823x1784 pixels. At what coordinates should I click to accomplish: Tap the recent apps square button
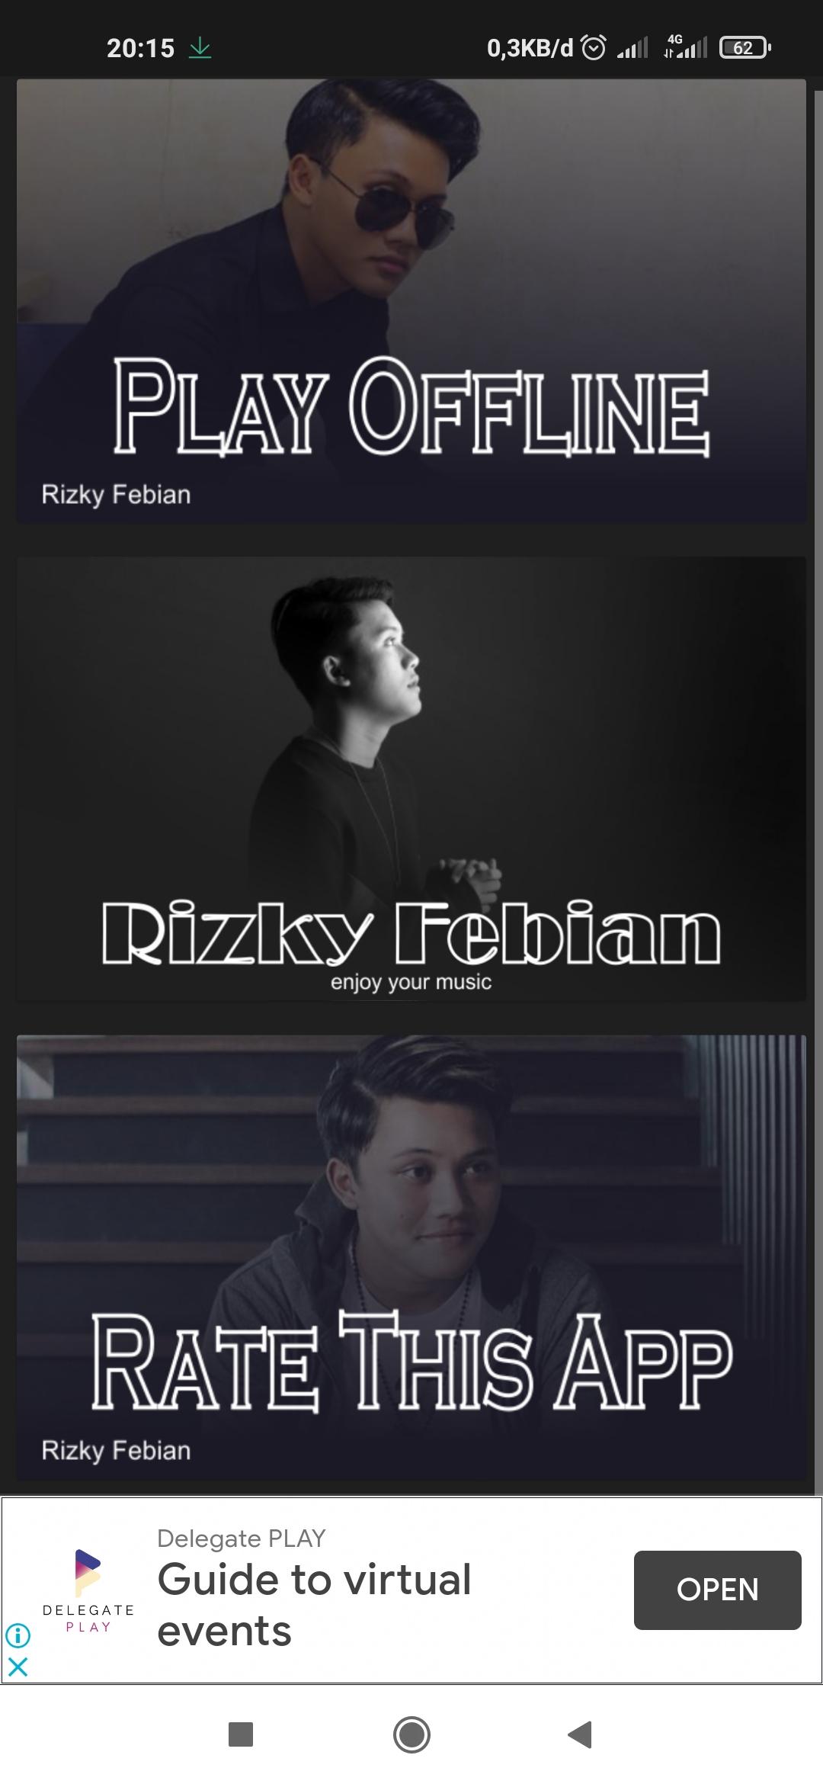[241, 1734]
